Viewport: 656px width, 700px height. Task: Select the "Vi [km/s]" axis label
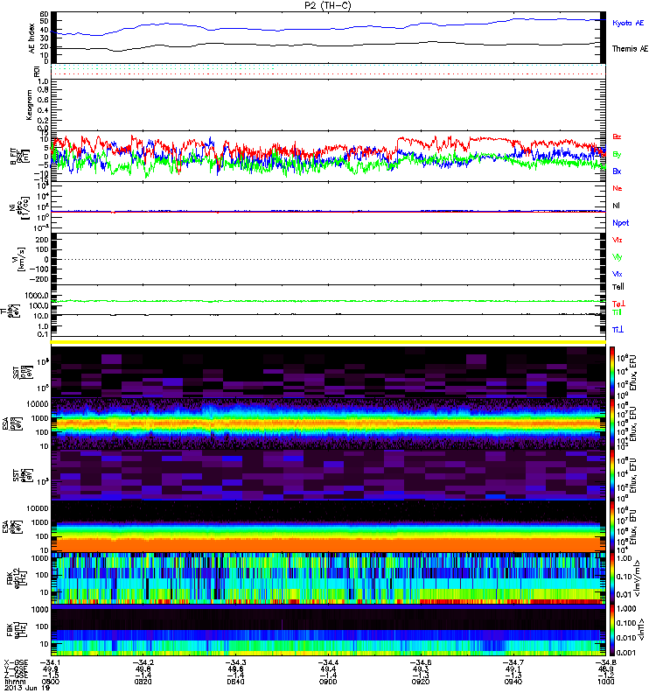coord(20,259)
